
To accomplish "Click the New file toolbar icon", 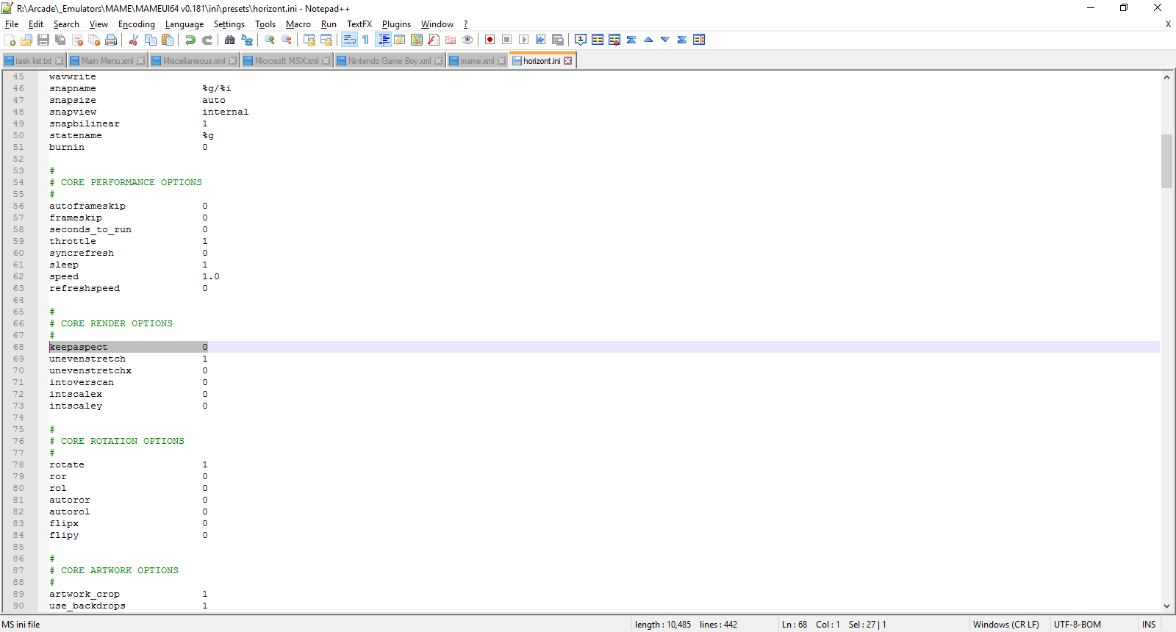I will coord(10,40).
